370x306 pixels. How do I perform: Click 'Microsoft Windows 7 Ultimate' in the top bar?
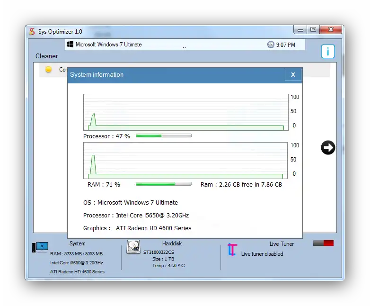tap(108, 45)
